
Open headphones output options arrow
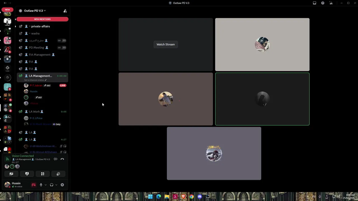click(56, 185)
